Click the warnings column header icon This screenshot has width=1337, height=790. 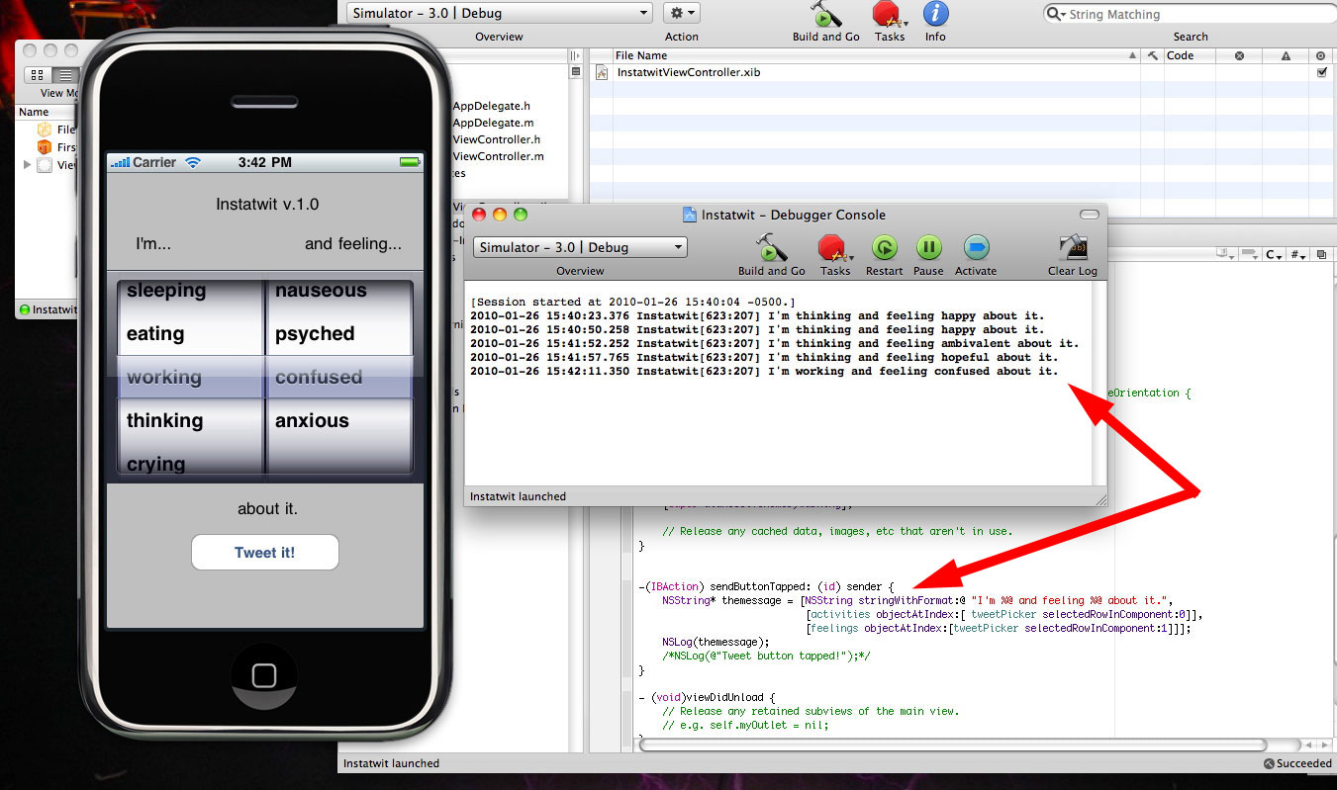coord(1286,55)
